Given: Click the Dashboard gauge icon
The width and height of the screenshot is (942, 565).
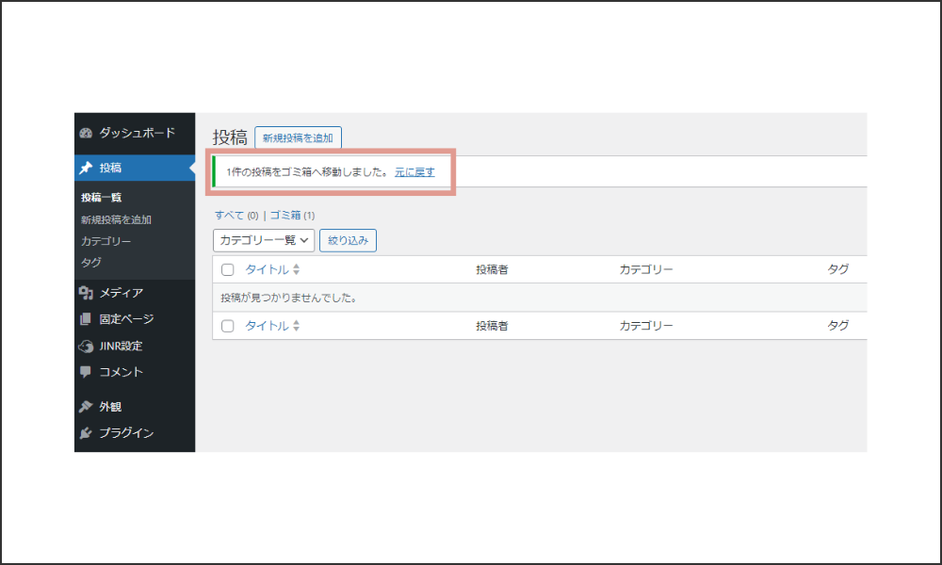Looking at the screenshot, I should (86, 133).
